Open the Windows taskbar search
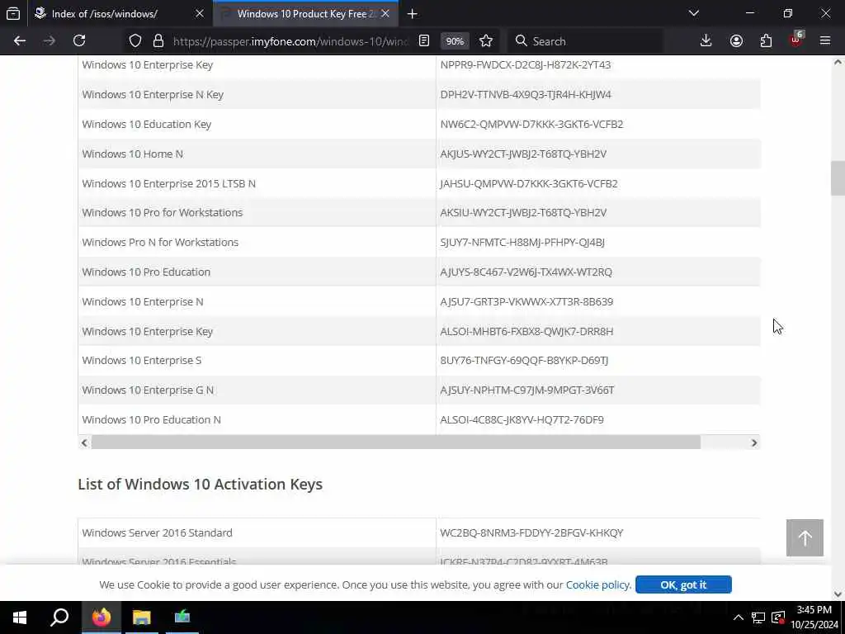845x634 pixels. click(59, 617)
